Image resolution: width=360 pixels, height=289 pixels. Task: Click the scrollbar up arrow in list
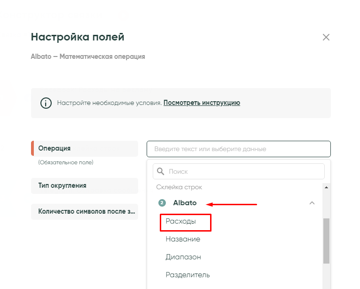point(326,187)
